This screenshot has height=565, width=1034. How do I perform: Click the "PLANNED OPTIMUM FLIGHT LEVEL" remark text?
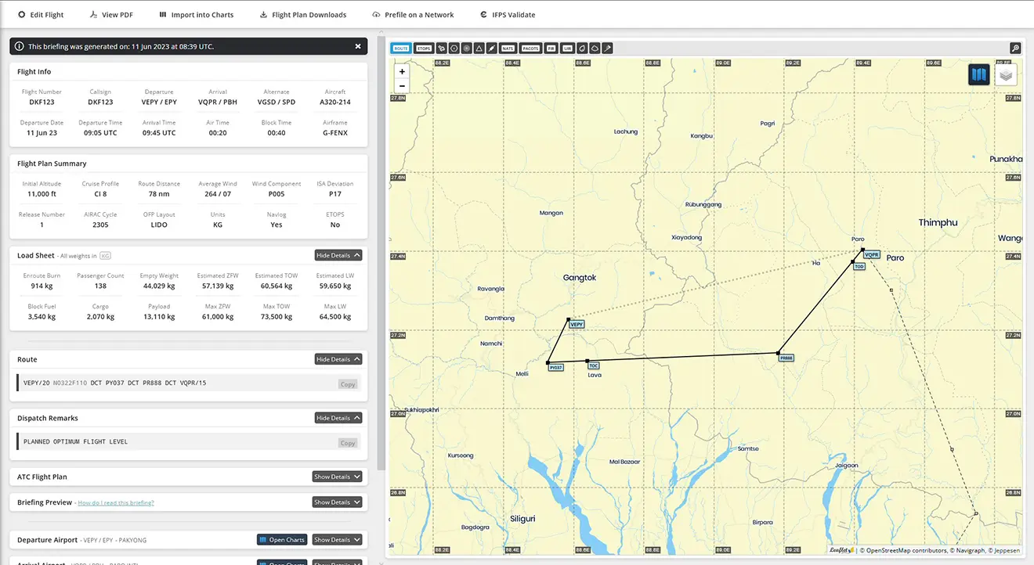[x=75, y=442]
